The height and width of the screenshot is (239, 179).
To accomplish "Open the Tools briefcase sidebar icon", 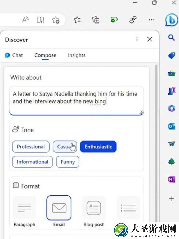I will pyautogui.click(x=172, y=73).
